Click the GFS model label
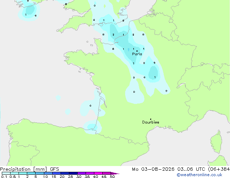Image resolution: width=230 pixels, height=178 pixels. point(54,169)
